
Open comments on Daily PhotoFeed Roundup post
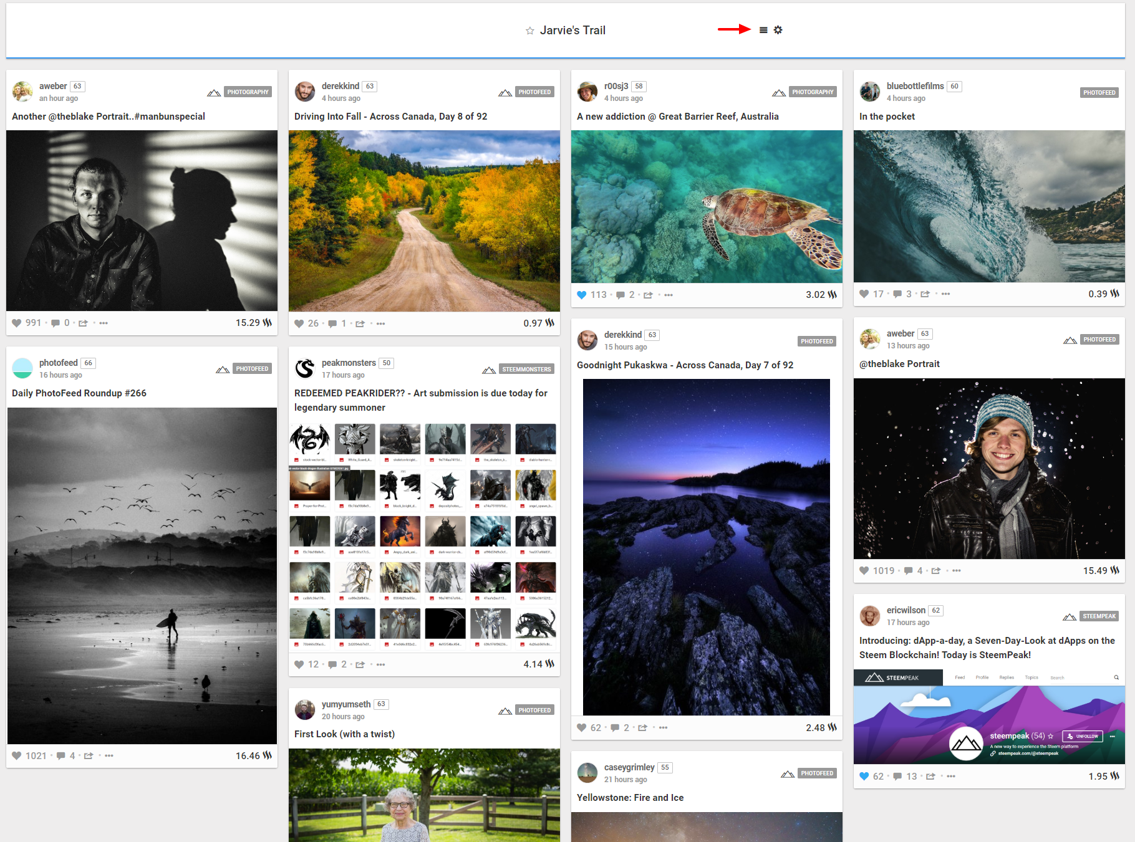coord(61,756)
